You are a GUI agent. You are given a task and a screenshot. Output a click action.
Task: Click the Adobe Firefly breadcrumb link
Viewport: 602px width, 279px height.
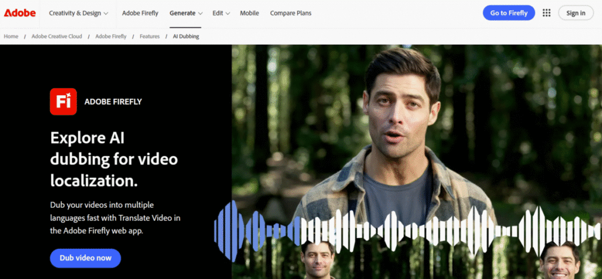[112, 36]
